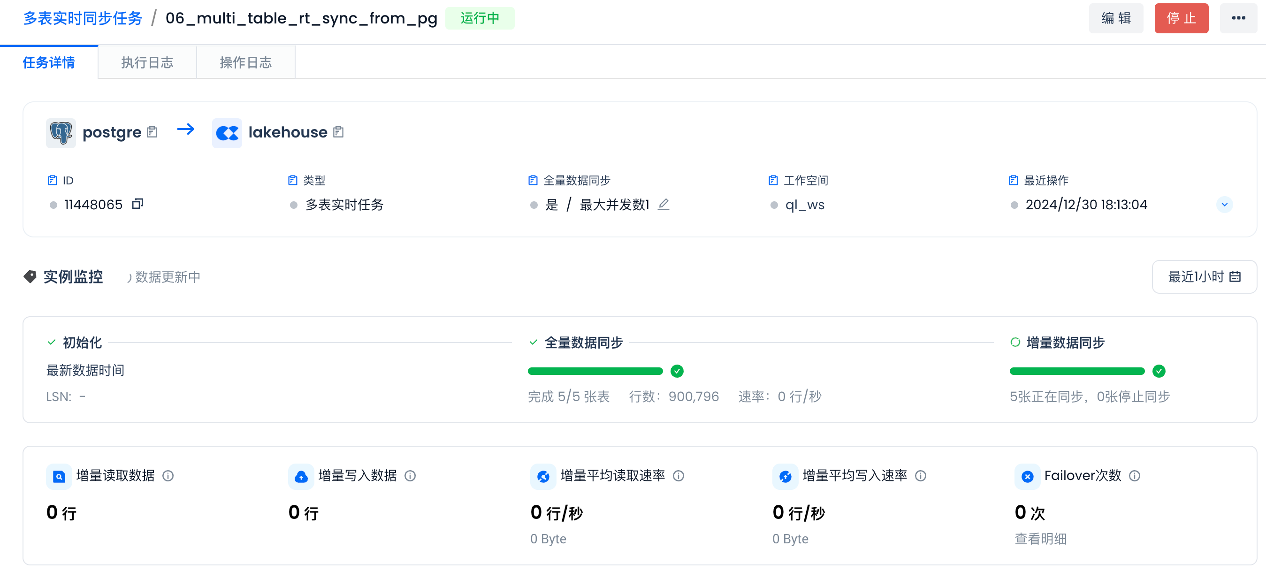Open the 最近1小时 time range picker

tap(1204, 277)
